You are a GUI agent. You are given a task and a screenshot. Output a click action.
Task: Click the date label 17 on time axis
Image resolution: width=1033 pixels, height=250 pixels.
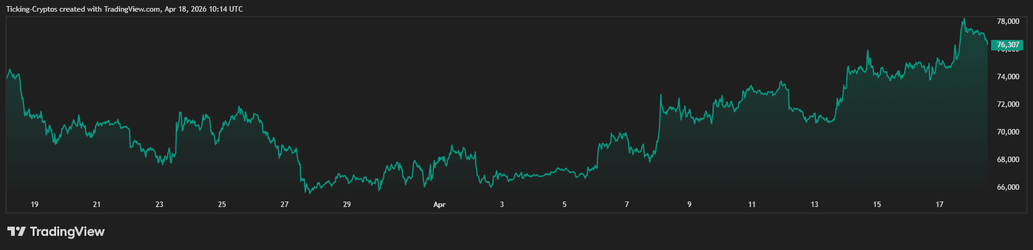tap(940, 205)
